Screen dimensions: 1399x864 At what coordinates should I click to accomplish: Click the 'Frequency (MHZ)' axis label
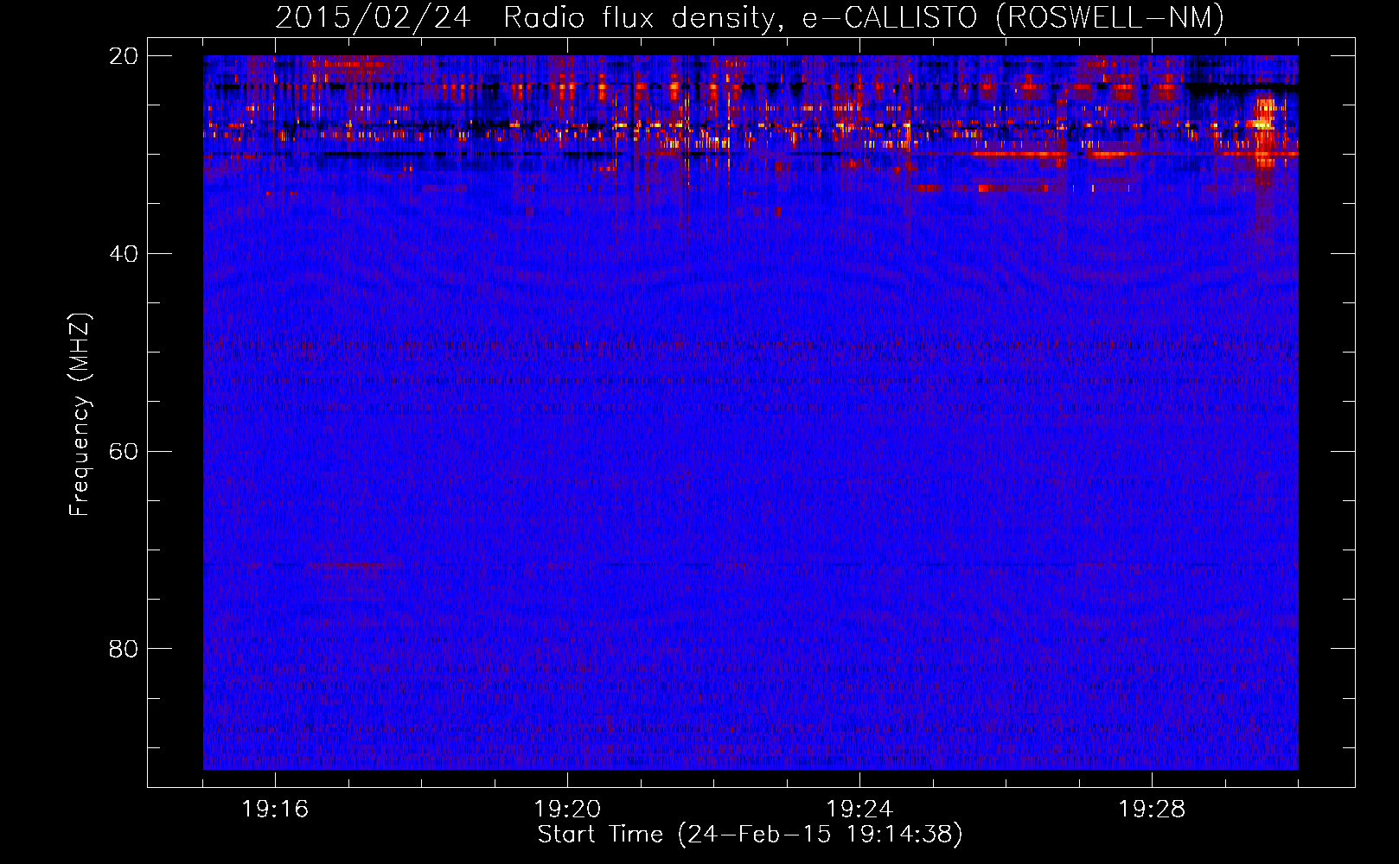coord(80,415)
